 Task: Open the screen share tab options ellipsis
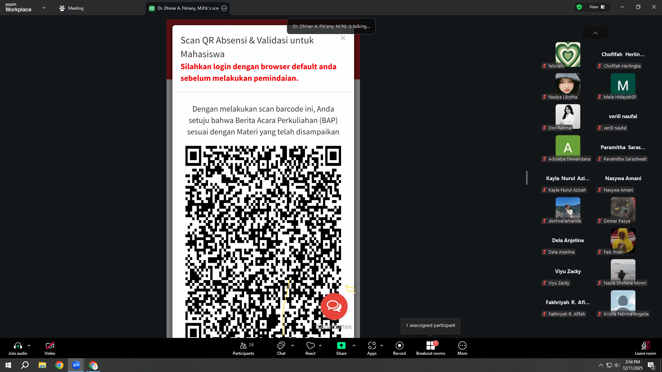click(224, 8)
